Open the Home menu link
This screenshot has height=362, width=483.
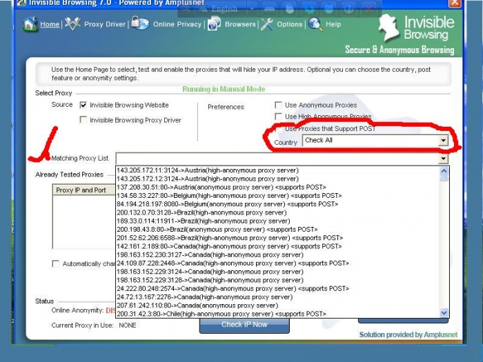coord(50,24)
